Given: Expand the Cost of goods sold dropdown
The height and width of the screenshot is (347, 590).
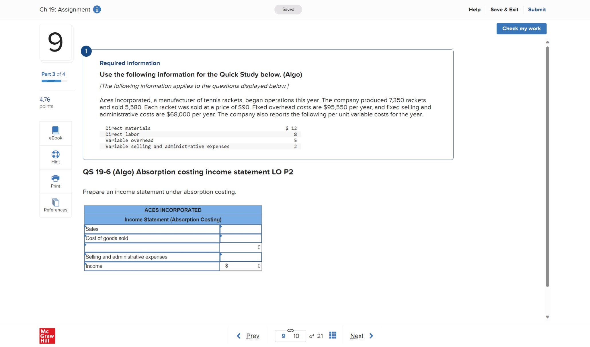Looking at the screenshot, I should [152, 238].
